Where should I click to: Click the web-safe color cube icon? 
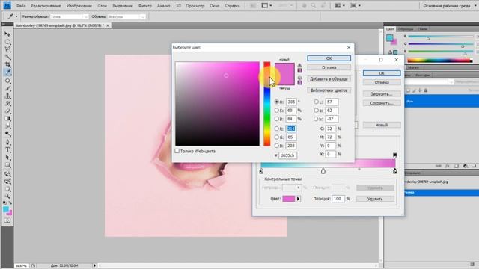[x=299, y=78]
